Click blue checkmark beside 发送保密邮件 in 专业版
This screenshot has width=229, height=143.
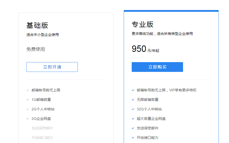point(133,128)
